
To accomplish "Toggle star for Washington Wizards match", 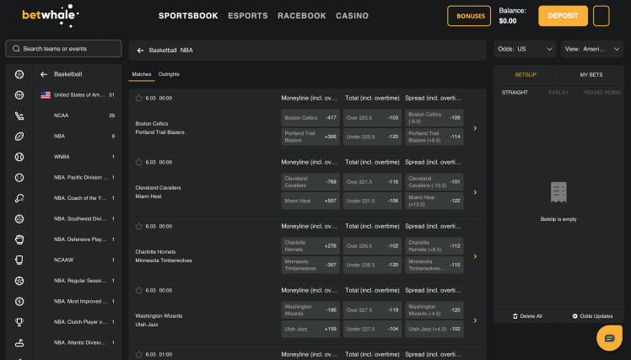I will pyautogui.click(x=139, y=290).
